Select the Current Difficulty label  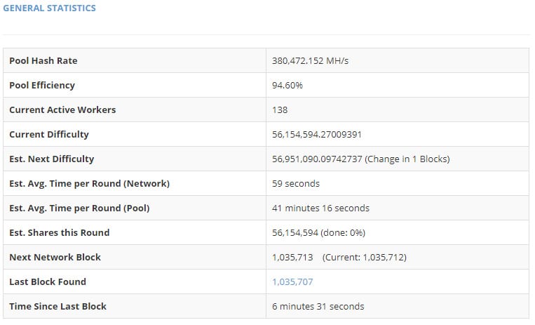pyautogui.click(x=49, y=134)
